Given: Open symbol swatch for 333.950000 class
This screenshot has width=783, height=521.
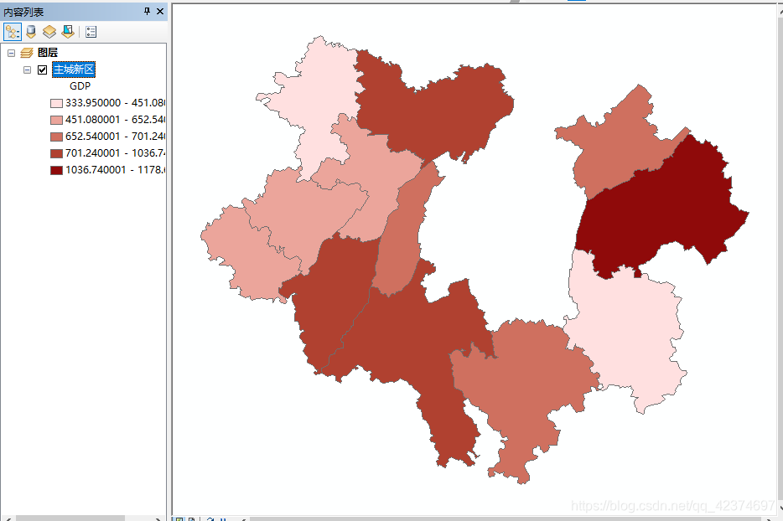Looking at the screenshot, I should tap(56, 103).
